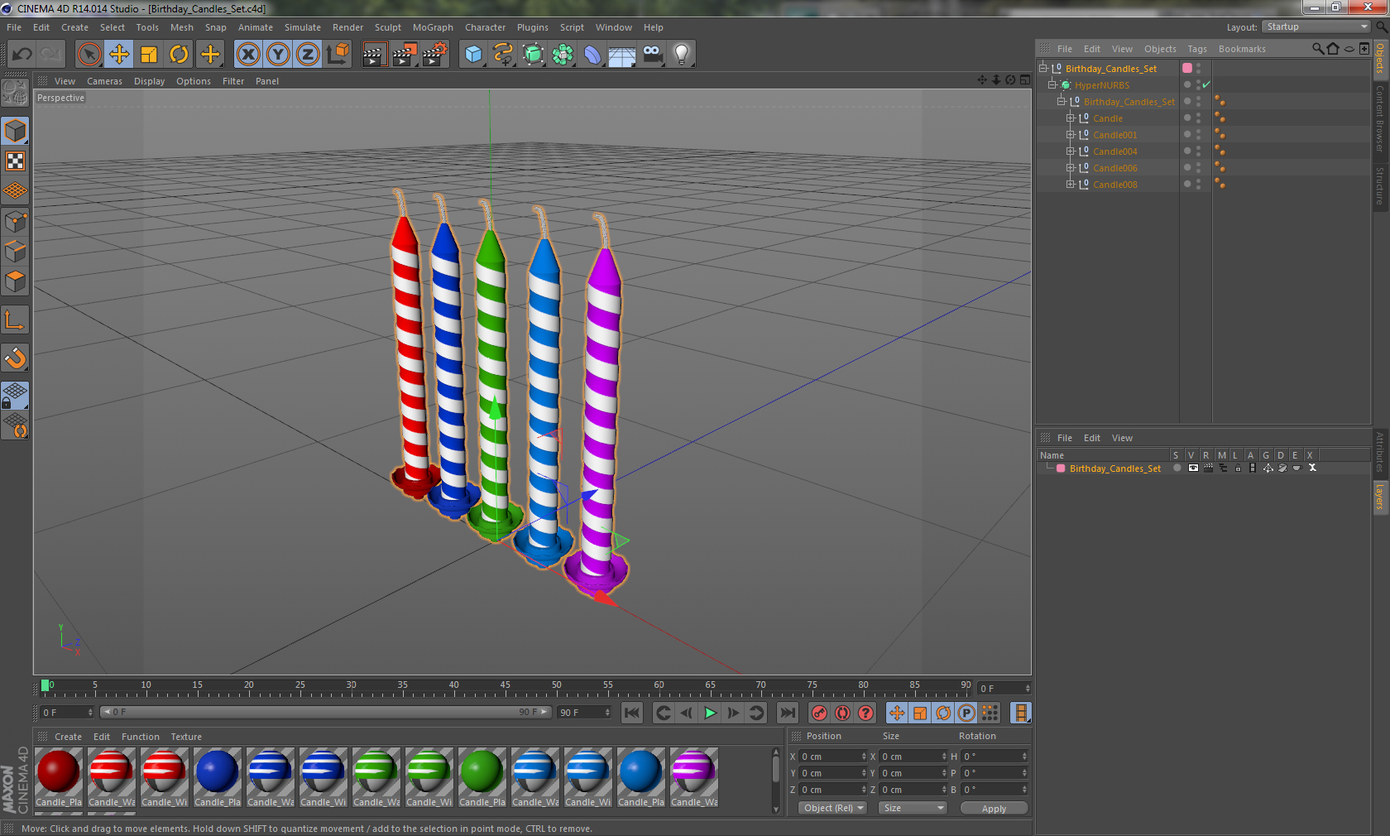Viewport: 1390px width, 836px height.
Task: Toggle layer Birthday_Candles_Set solo dot
Action: point(1177,468)
